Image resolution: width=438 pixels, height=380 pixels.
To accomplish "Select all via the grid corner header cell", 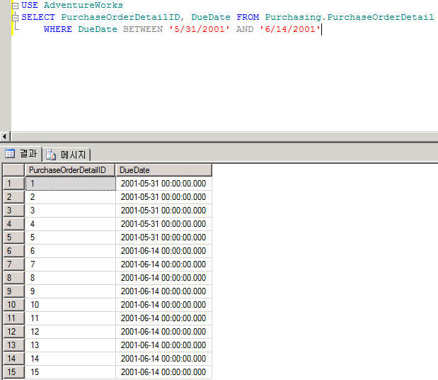I will [13, 170].
